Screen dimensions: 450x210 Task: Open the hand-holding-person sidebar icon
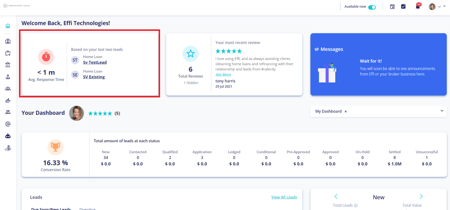tap(8, 148)
